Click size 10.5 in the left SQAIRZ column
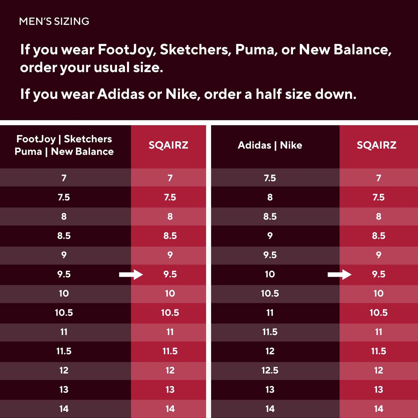Screen dimensions: 418x418 tap(170, 313)
